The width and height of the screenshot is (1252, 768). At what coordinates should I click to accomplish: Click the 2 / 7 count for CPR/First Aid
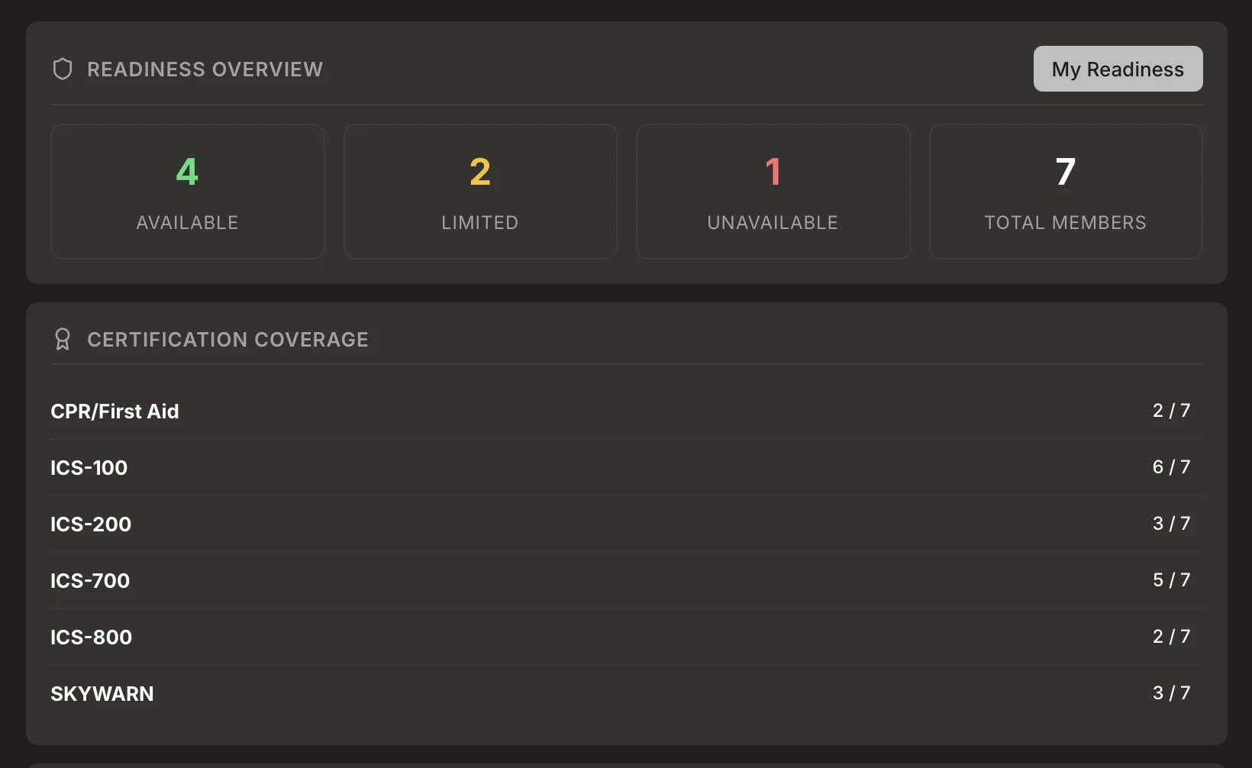(x=1172, y=411)
